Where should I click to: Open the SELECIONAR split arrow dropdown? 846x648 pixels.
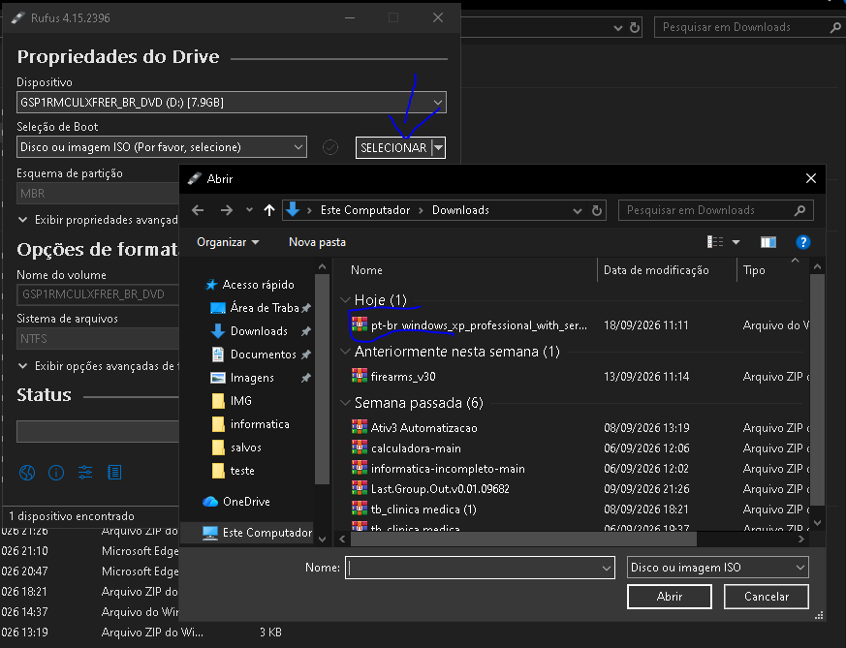(x=439, y=148)
